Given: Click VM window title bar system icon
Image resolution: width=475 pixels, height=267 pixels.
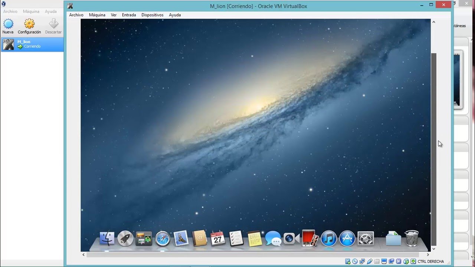Looking at the screenshot, I should coord(70,6).
